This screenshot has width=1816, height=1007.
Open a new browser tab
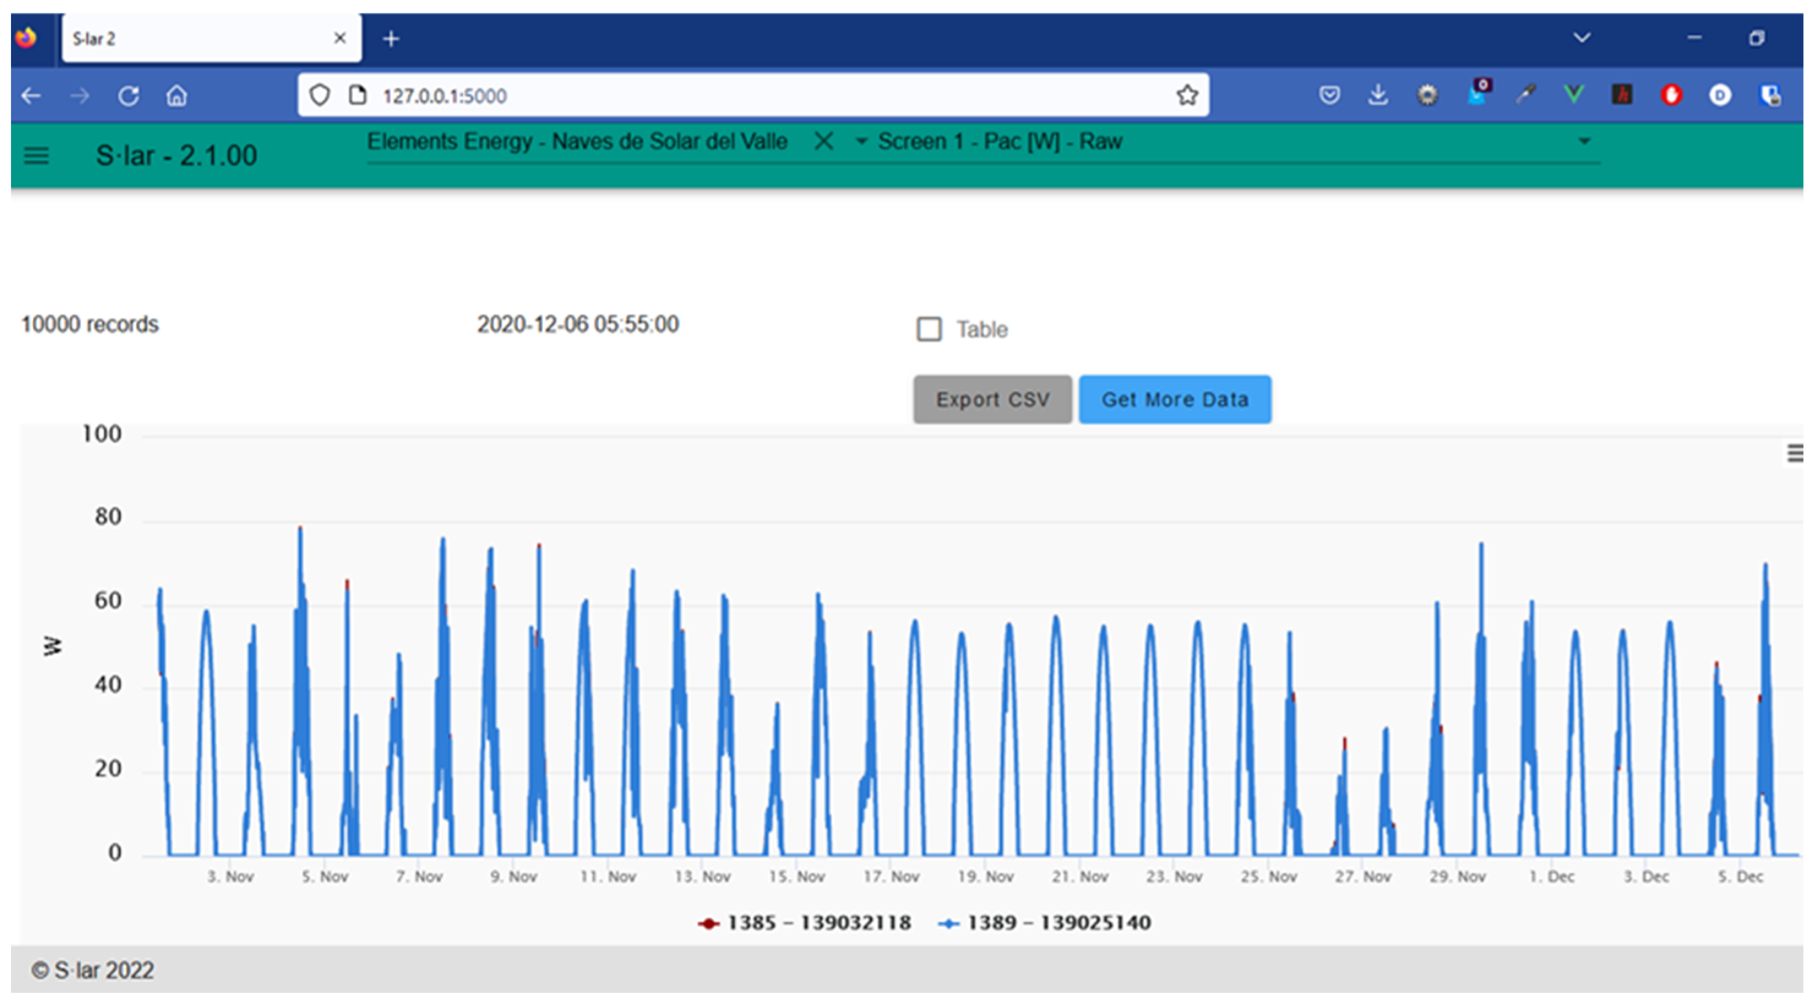tap(391, 39)
